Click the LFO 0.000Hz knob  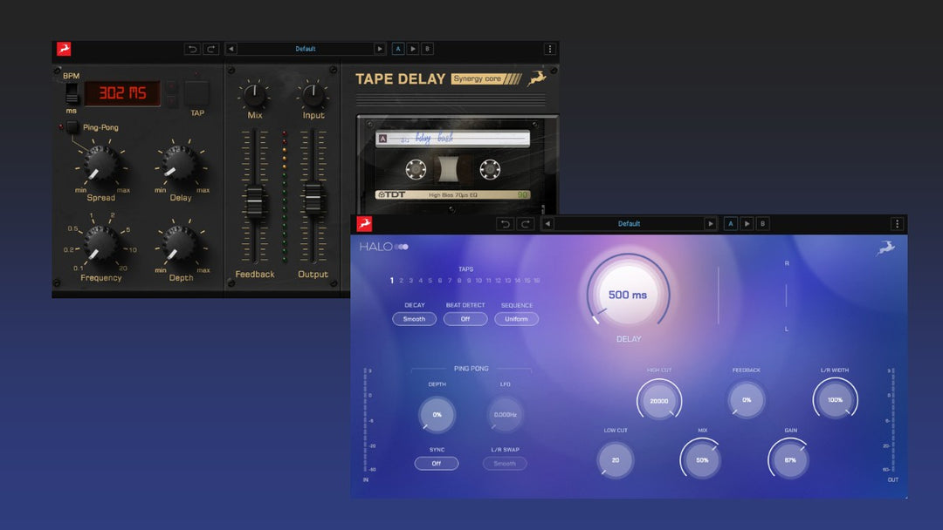click(506, 414)
